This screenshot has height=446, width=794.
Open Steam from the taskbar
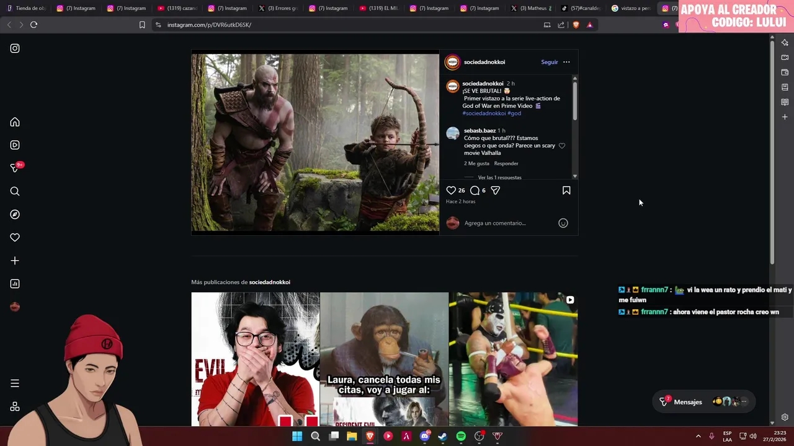pyautogui.click(x=442, y=436)
